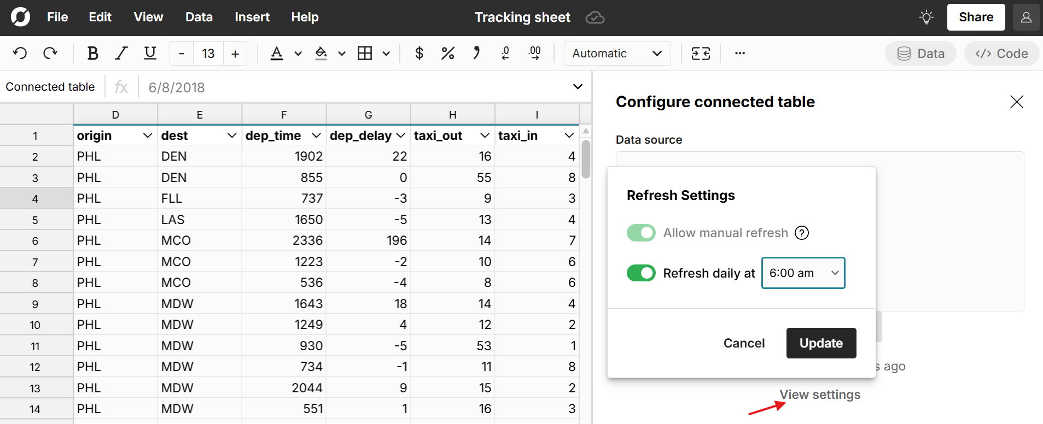Disable the Refresh daily at switch

[641, 273]
